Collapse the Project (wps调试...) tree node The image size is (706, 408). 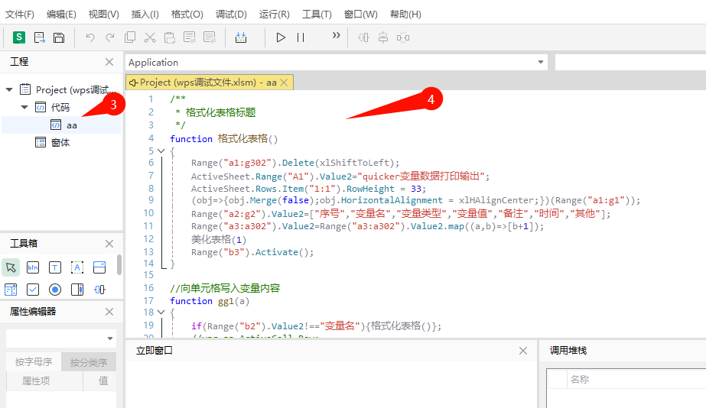[9, 89]
